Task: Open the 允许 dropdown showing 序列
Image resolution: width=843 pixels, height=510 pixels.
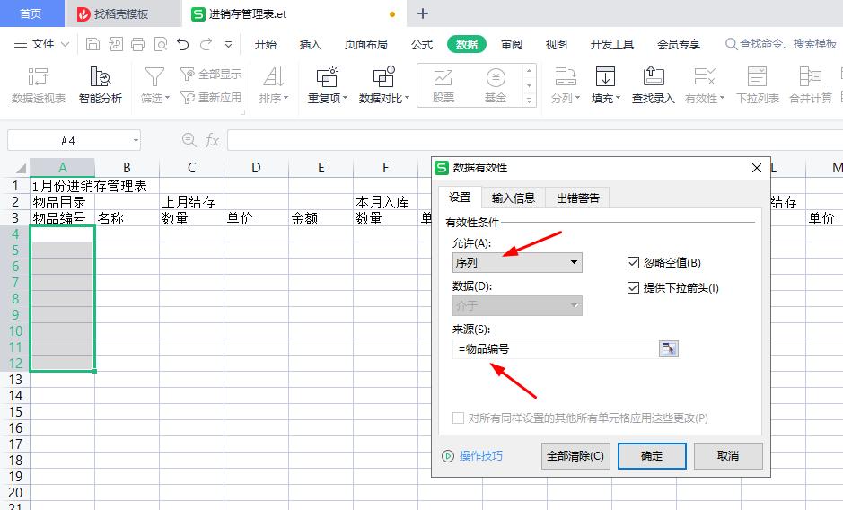Action: coord(517,262)
